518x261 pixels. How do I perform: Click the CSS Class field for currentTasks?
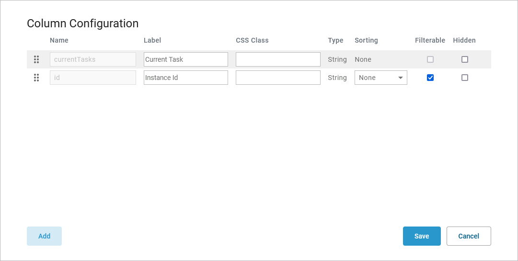click(x=278, y=59)
